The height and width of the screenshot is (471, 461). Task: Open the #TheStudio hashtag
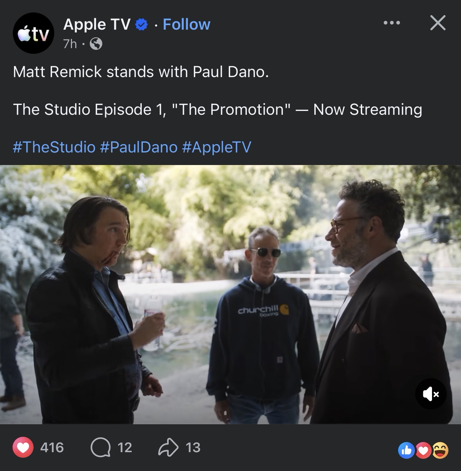[54, 147]
